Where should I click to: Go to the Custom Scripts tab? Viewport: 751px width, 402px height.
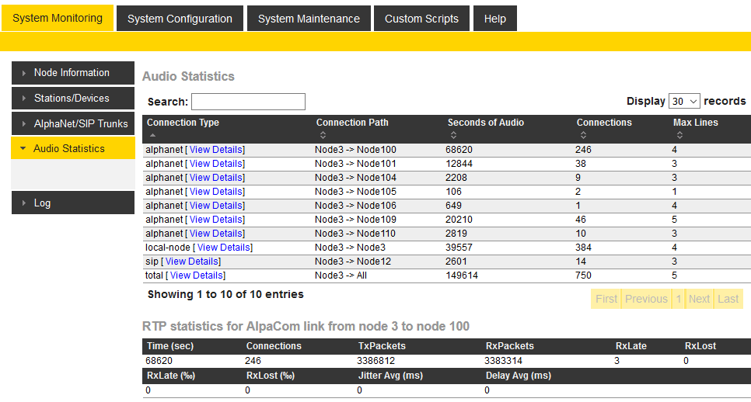(x=421, y=19)
